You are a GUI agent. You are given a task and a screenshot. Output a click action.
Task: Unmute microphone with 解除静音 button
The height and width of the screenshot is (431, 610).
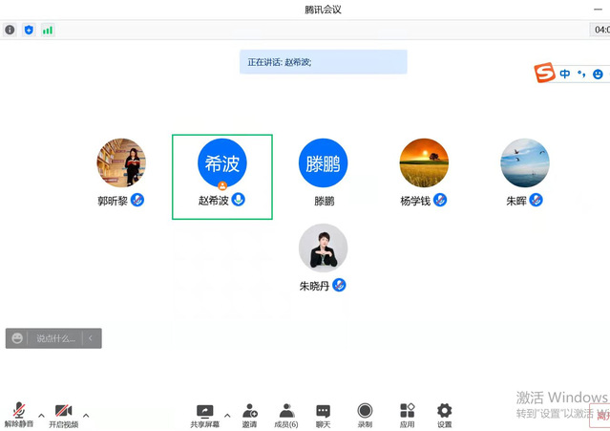tap(18, 413)
